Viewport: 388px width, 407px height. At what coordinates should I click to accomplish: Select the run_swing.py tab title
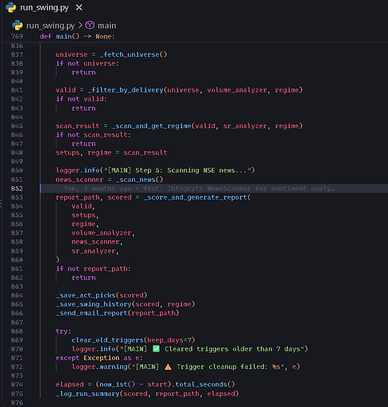[x=44, y=7]
